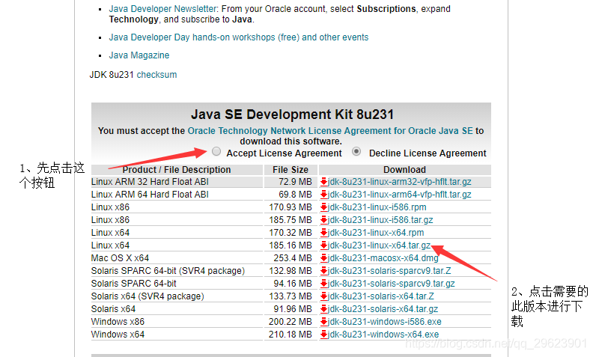This screenshot has width=593, height=357.
Task: Open Java Magazine link
Action: click(x=139, y=55)
